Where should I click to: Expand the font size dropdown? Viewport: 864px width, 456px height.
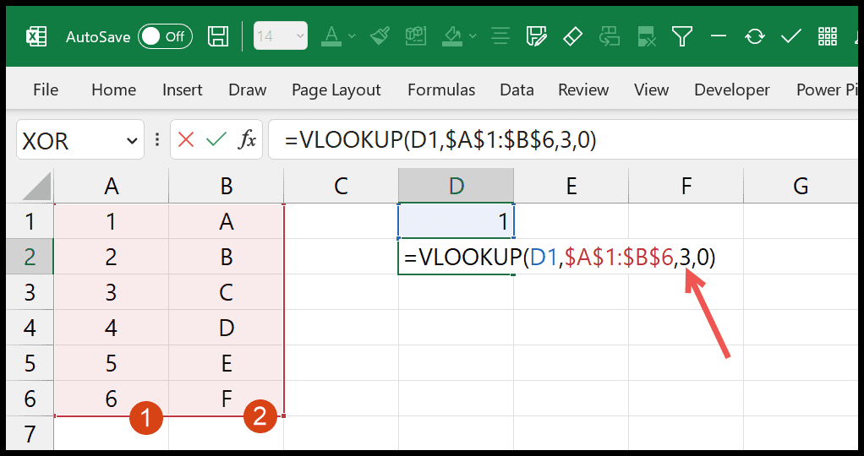(300, 36)
